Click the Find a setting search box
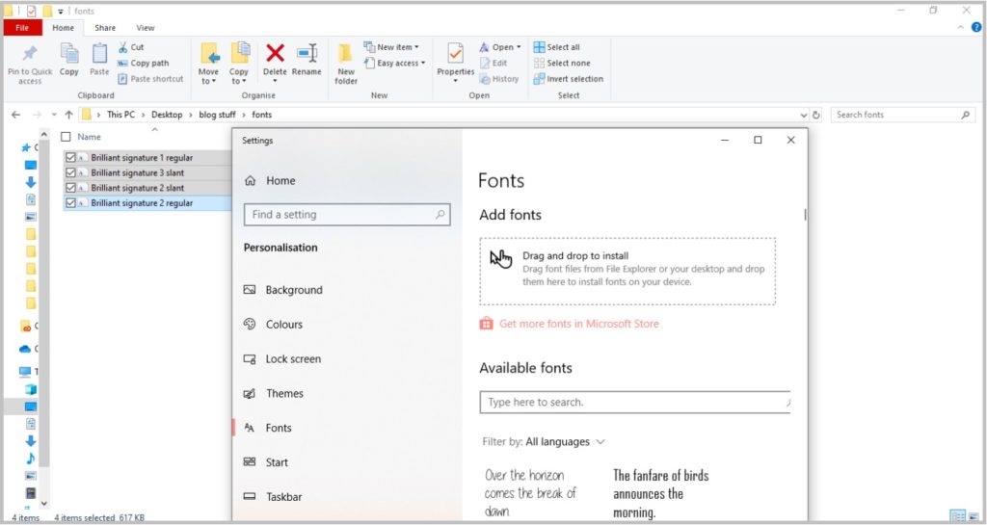This screenshot has height=525, width=987. pos(346,215)
